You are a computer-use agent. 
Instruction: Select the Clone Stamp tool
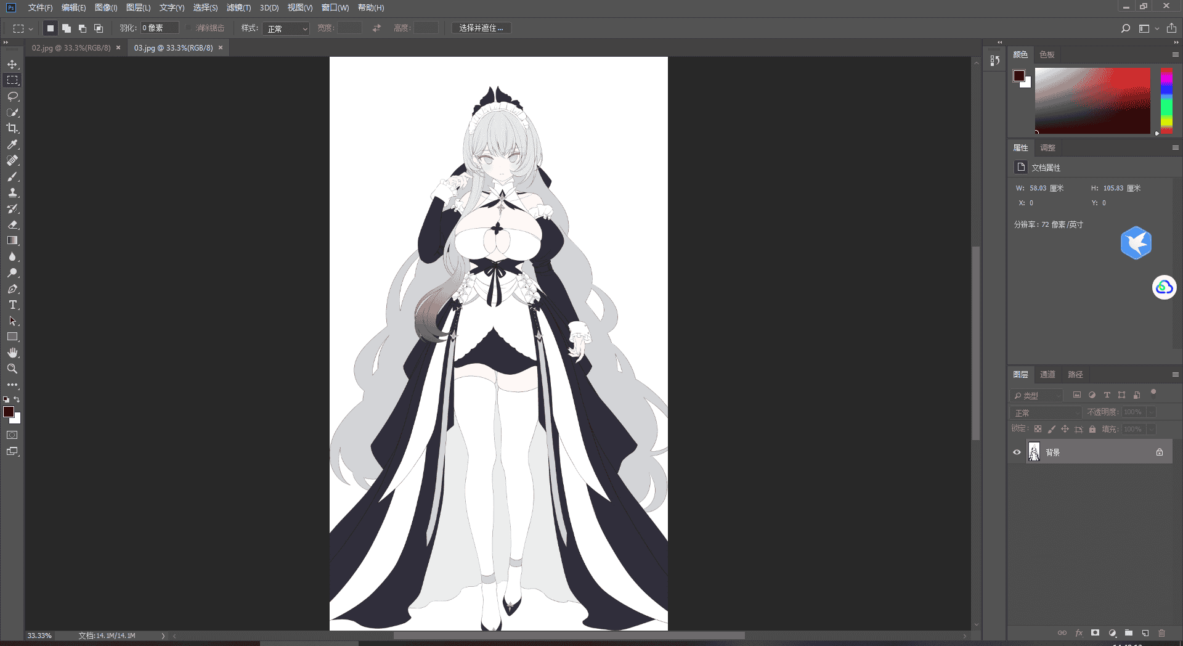pyautogui.click(x=12, y=192)
